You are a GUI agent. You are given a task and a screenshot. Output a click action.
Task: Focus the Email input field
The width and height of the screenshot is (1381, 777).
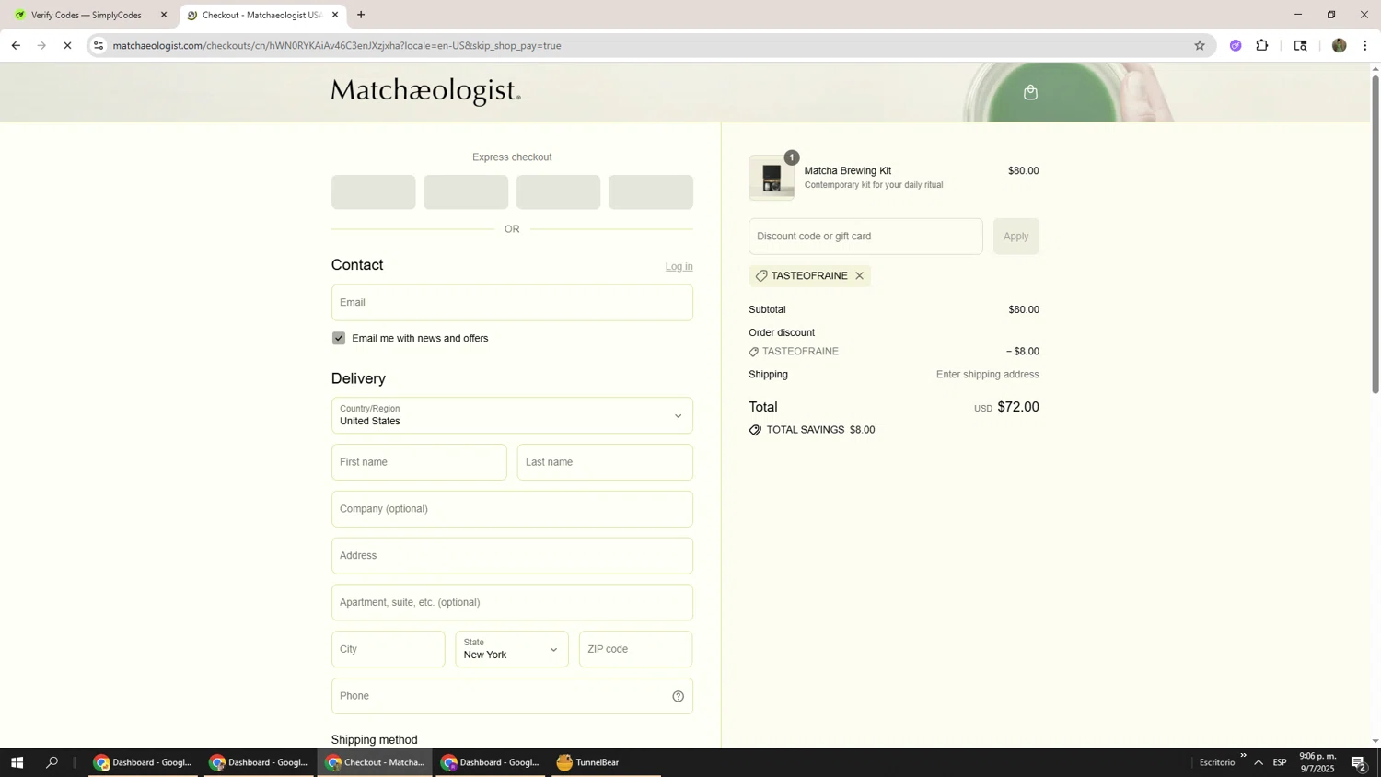(512, 303)
